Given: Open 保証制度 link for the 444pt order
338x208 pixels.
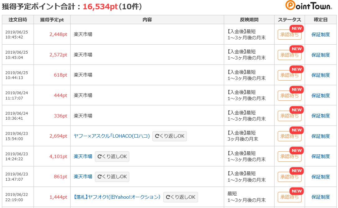Looking at the screenshot, I should click(x=321, y=95).
